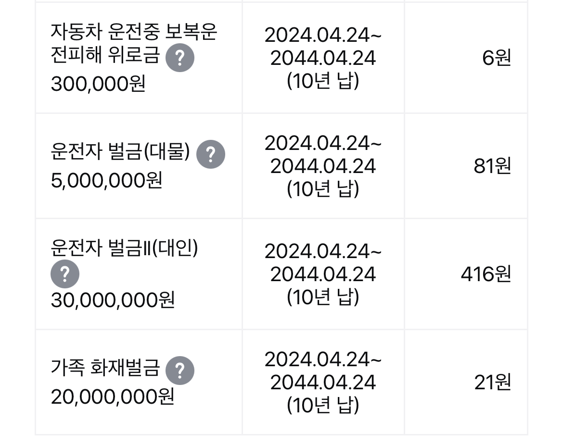Click question mark beside 운전자 벌금(대물)
This screenshot has height=446, width=563.
(x=210, y=154)
